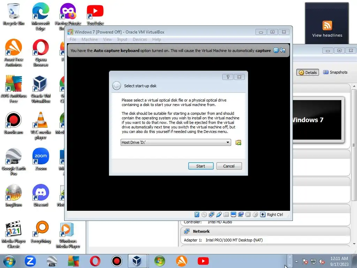Click the back arrow in start-up disk dialog
This screenshot has width=357, height=268.
click(116, 86)
